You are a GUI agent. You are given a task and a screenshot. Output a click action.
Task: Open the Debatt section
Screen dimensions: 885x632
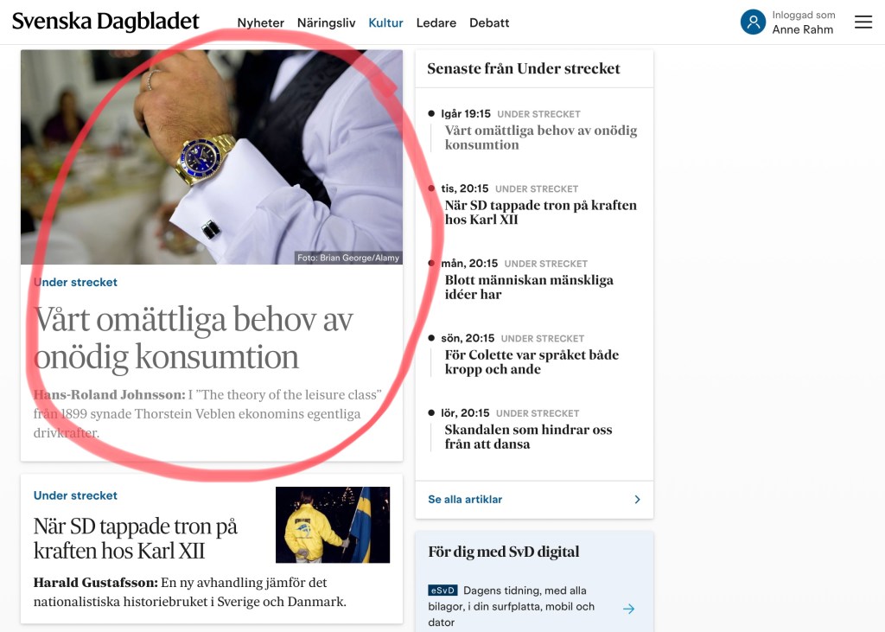pyautogui.click(x=489, y=22)
